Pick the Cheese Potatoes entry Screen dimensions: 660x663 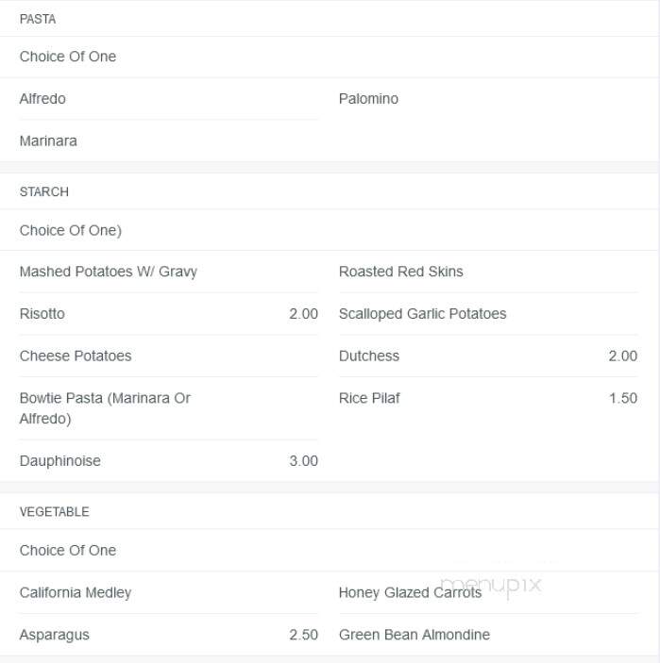[76, 356]
